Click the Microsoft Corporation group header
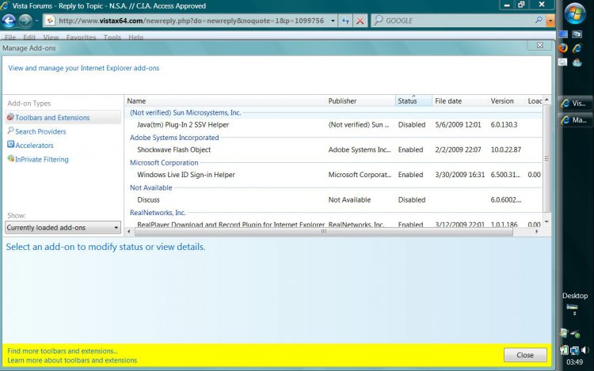 tap(164, 163)
